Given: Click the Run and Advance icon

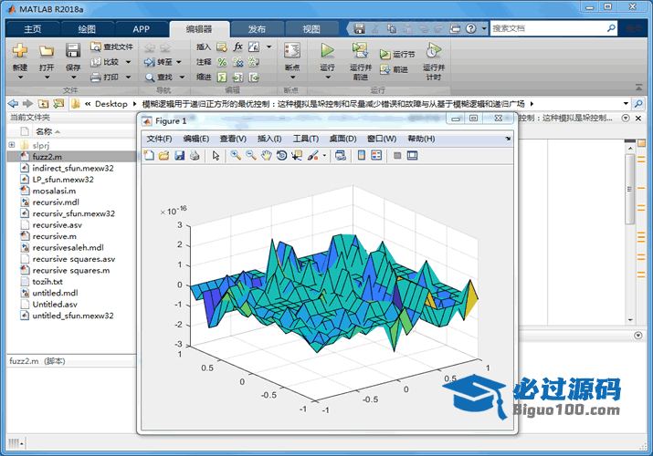Looking at the screenshot, I should (360, 50).
